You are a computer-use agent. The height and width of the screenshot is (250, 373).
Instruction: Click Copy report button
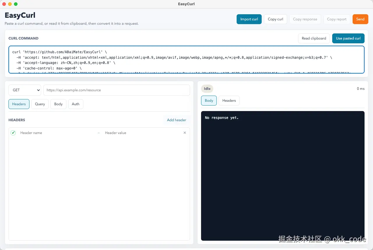click(337, 19)
